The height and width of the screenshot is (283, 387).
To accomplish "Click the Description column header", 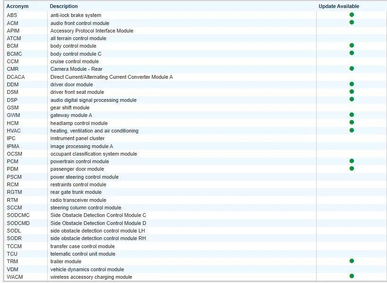I will pos(64,6).
